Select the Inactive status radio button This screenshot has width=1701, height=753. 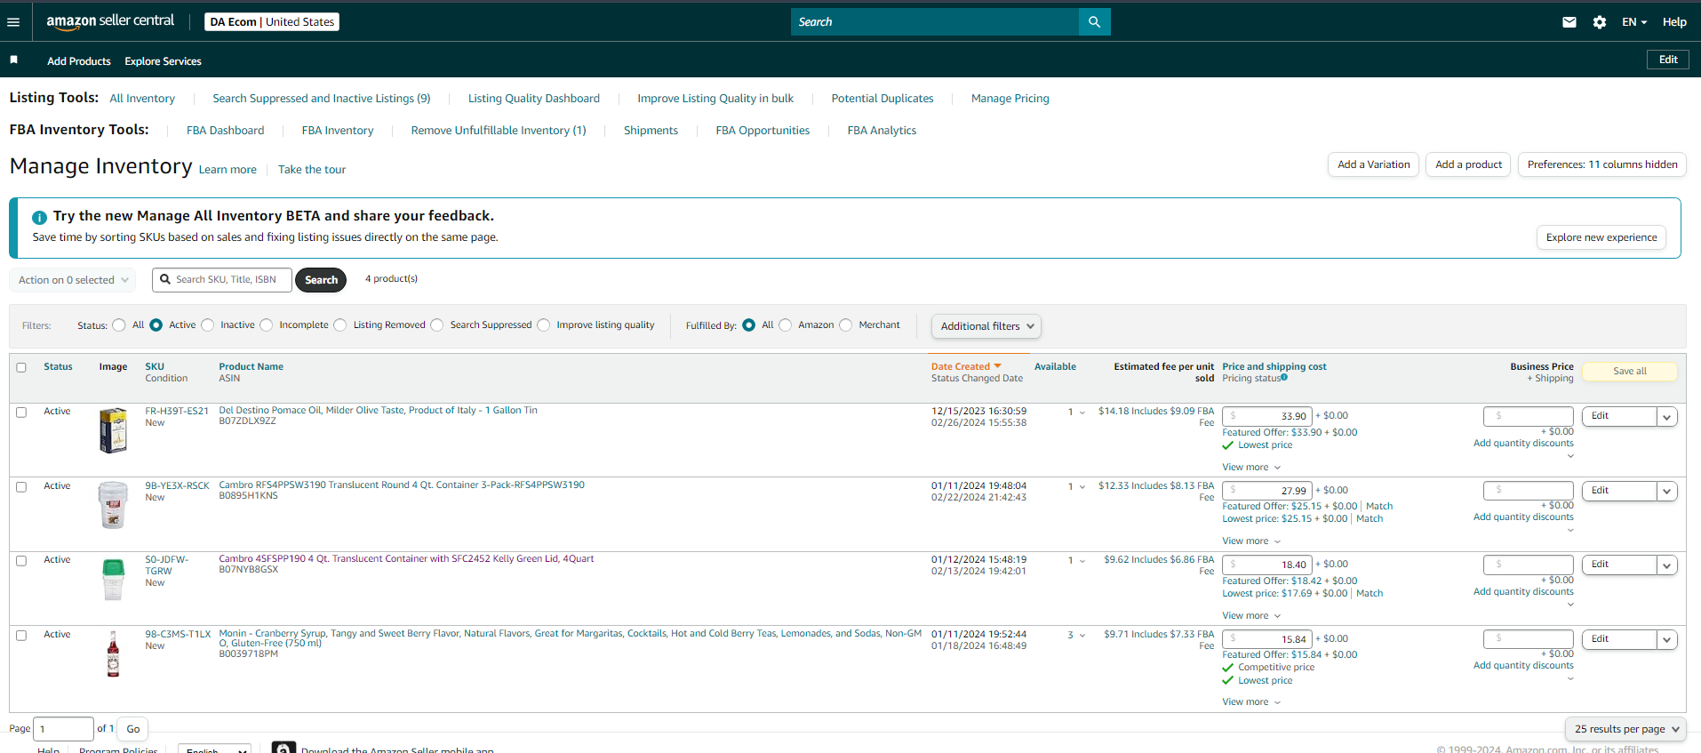pyautogui.click(x=208, y=325)
